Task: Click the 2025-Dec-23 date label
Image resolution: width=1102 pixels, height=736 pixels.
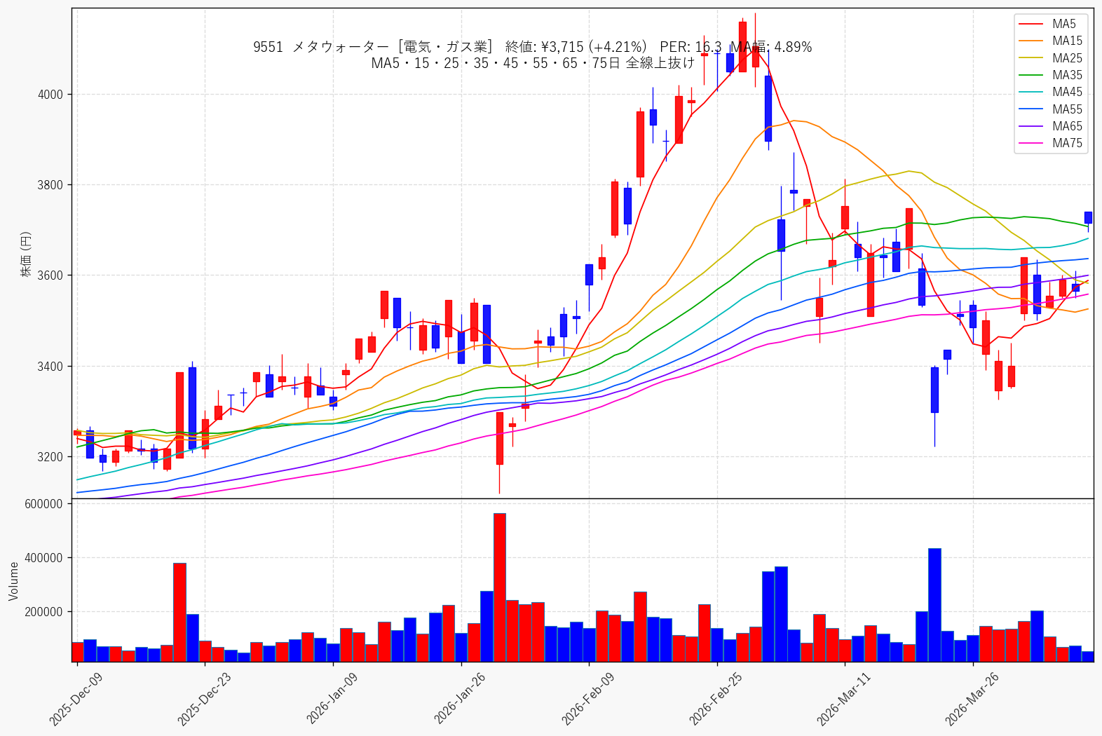Action: pos(204,698)
